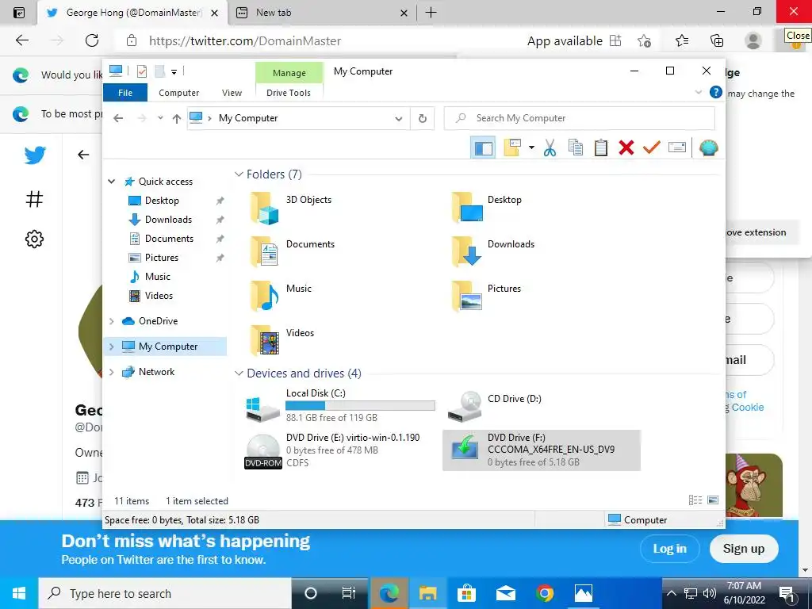Click the Cut scissors icon in Explorer toolbar
This screenshot has width=812, height=609.
tap(550, 148)
